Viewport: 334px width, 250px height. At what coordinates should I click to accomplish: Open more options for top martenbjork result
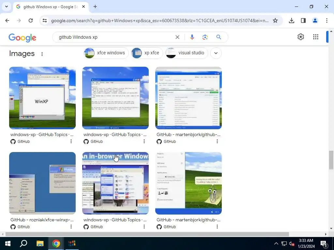(217, 141)
